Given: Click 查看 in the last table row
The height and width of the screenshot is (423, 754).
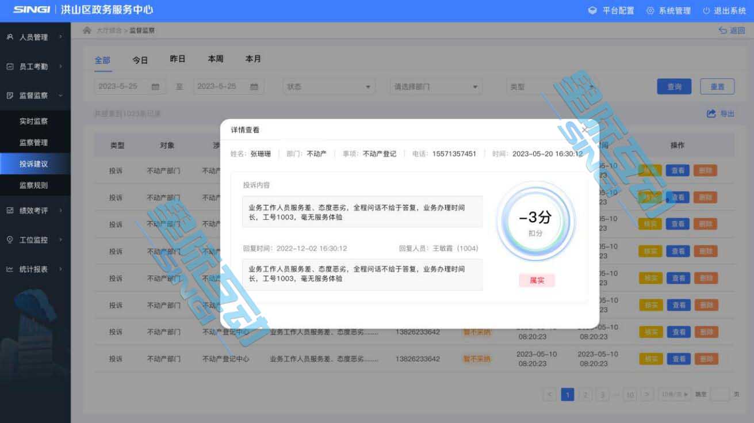Looking at the screenshot, I should [679, 359].
